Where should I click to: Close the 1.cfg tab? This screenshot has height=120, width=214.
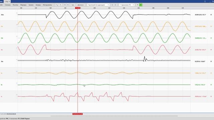pyautogui.click(x=9, y=1)
